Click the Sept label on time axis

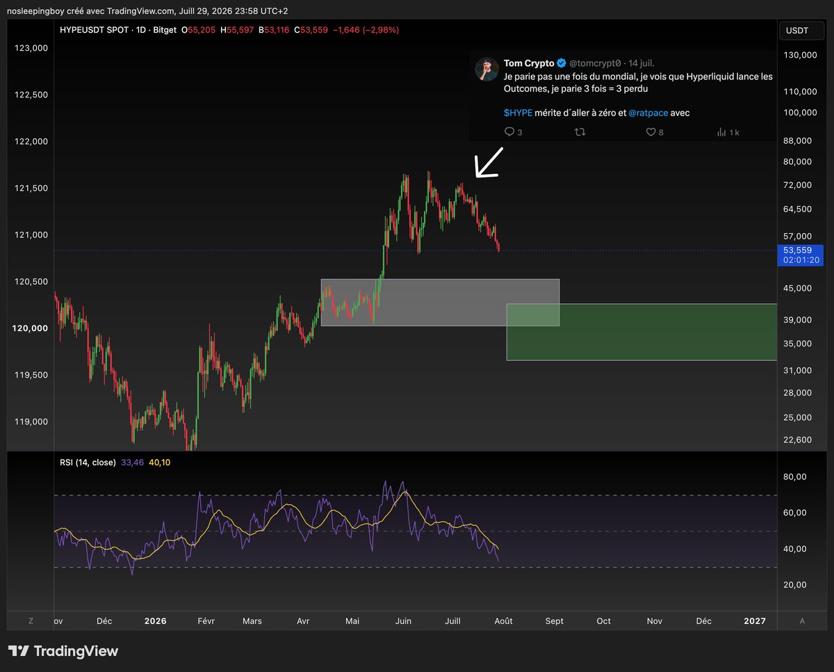coord(554,621)
